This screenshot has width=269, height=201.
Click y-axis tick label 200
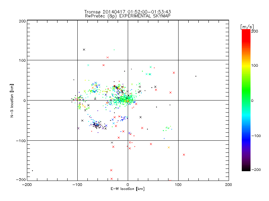pos(22,21)
